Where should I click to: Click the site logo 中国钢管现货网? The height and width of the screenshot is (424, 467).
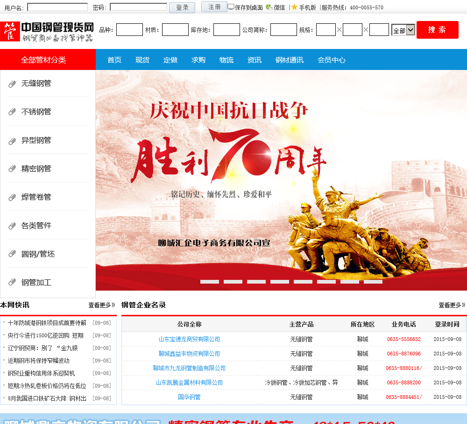coord(47,31)
